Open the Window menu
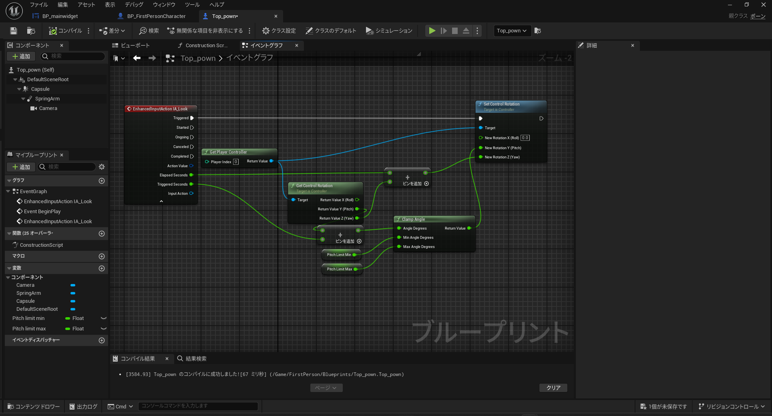This screenshot has width=772, height=416. coord(164,5)
